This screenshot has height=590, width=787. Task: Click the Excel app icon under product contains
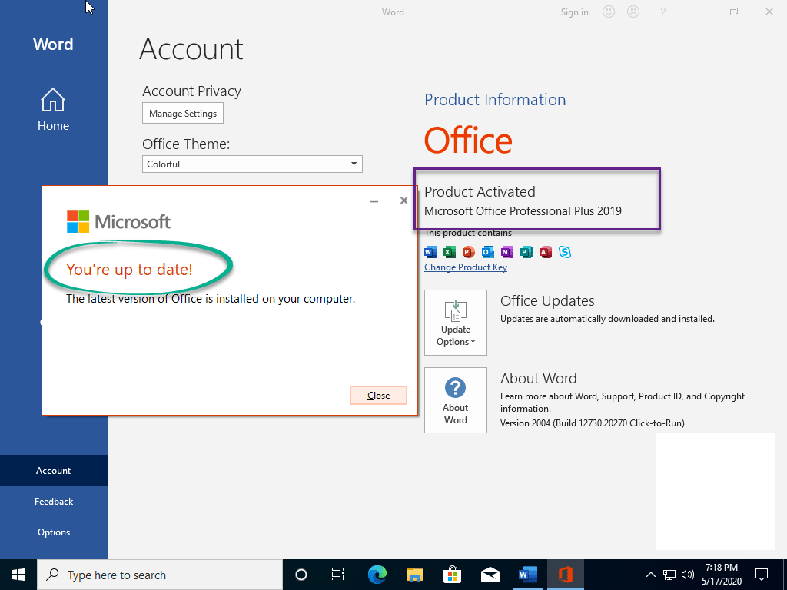pyautogui.click(x=449, y=252)
